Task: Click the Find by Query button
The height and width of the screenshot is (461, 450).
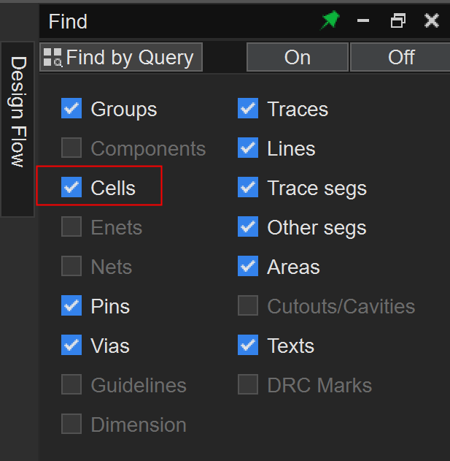Action: (x=121, y=57)
